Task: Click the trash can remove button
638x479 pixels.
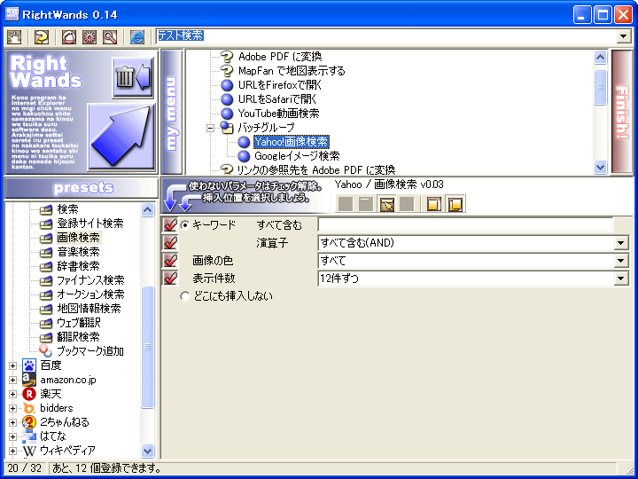Action: point(133,76)
